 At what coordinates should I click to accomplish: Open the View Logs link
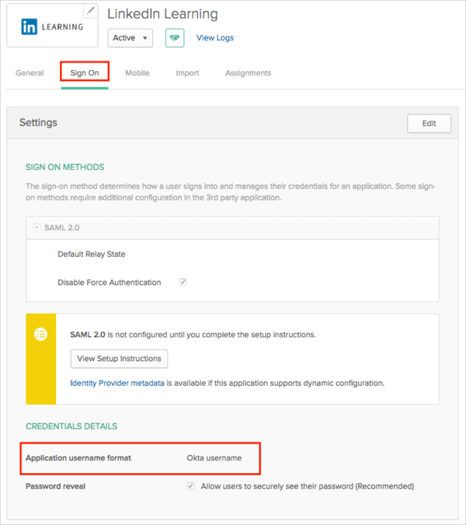click(x=214, y=37)
